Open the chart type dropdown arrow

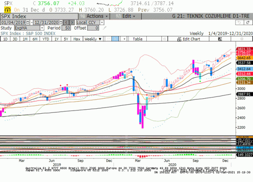[124, 39]
